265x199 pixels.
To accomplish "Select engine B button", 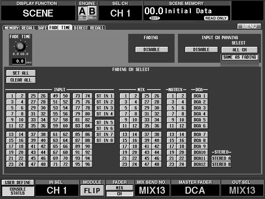I will 92,13.
